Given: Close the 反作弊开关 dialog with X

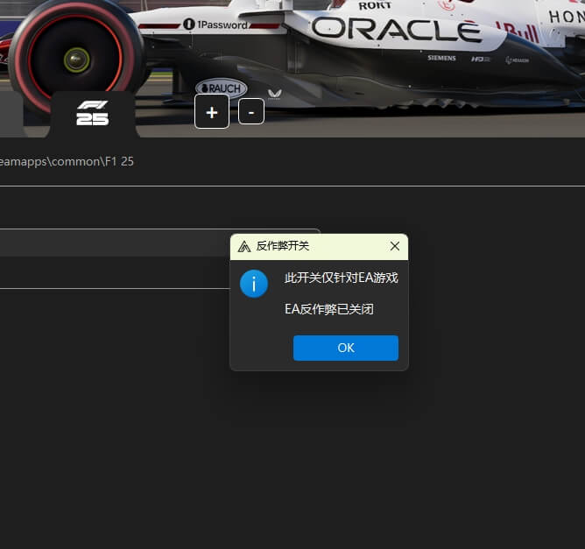Looking at the screenshot, I should point(394,246).
